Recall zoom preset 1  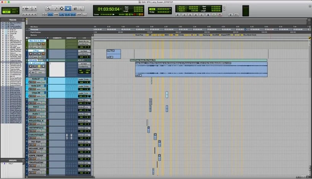[x=23, y=14]
